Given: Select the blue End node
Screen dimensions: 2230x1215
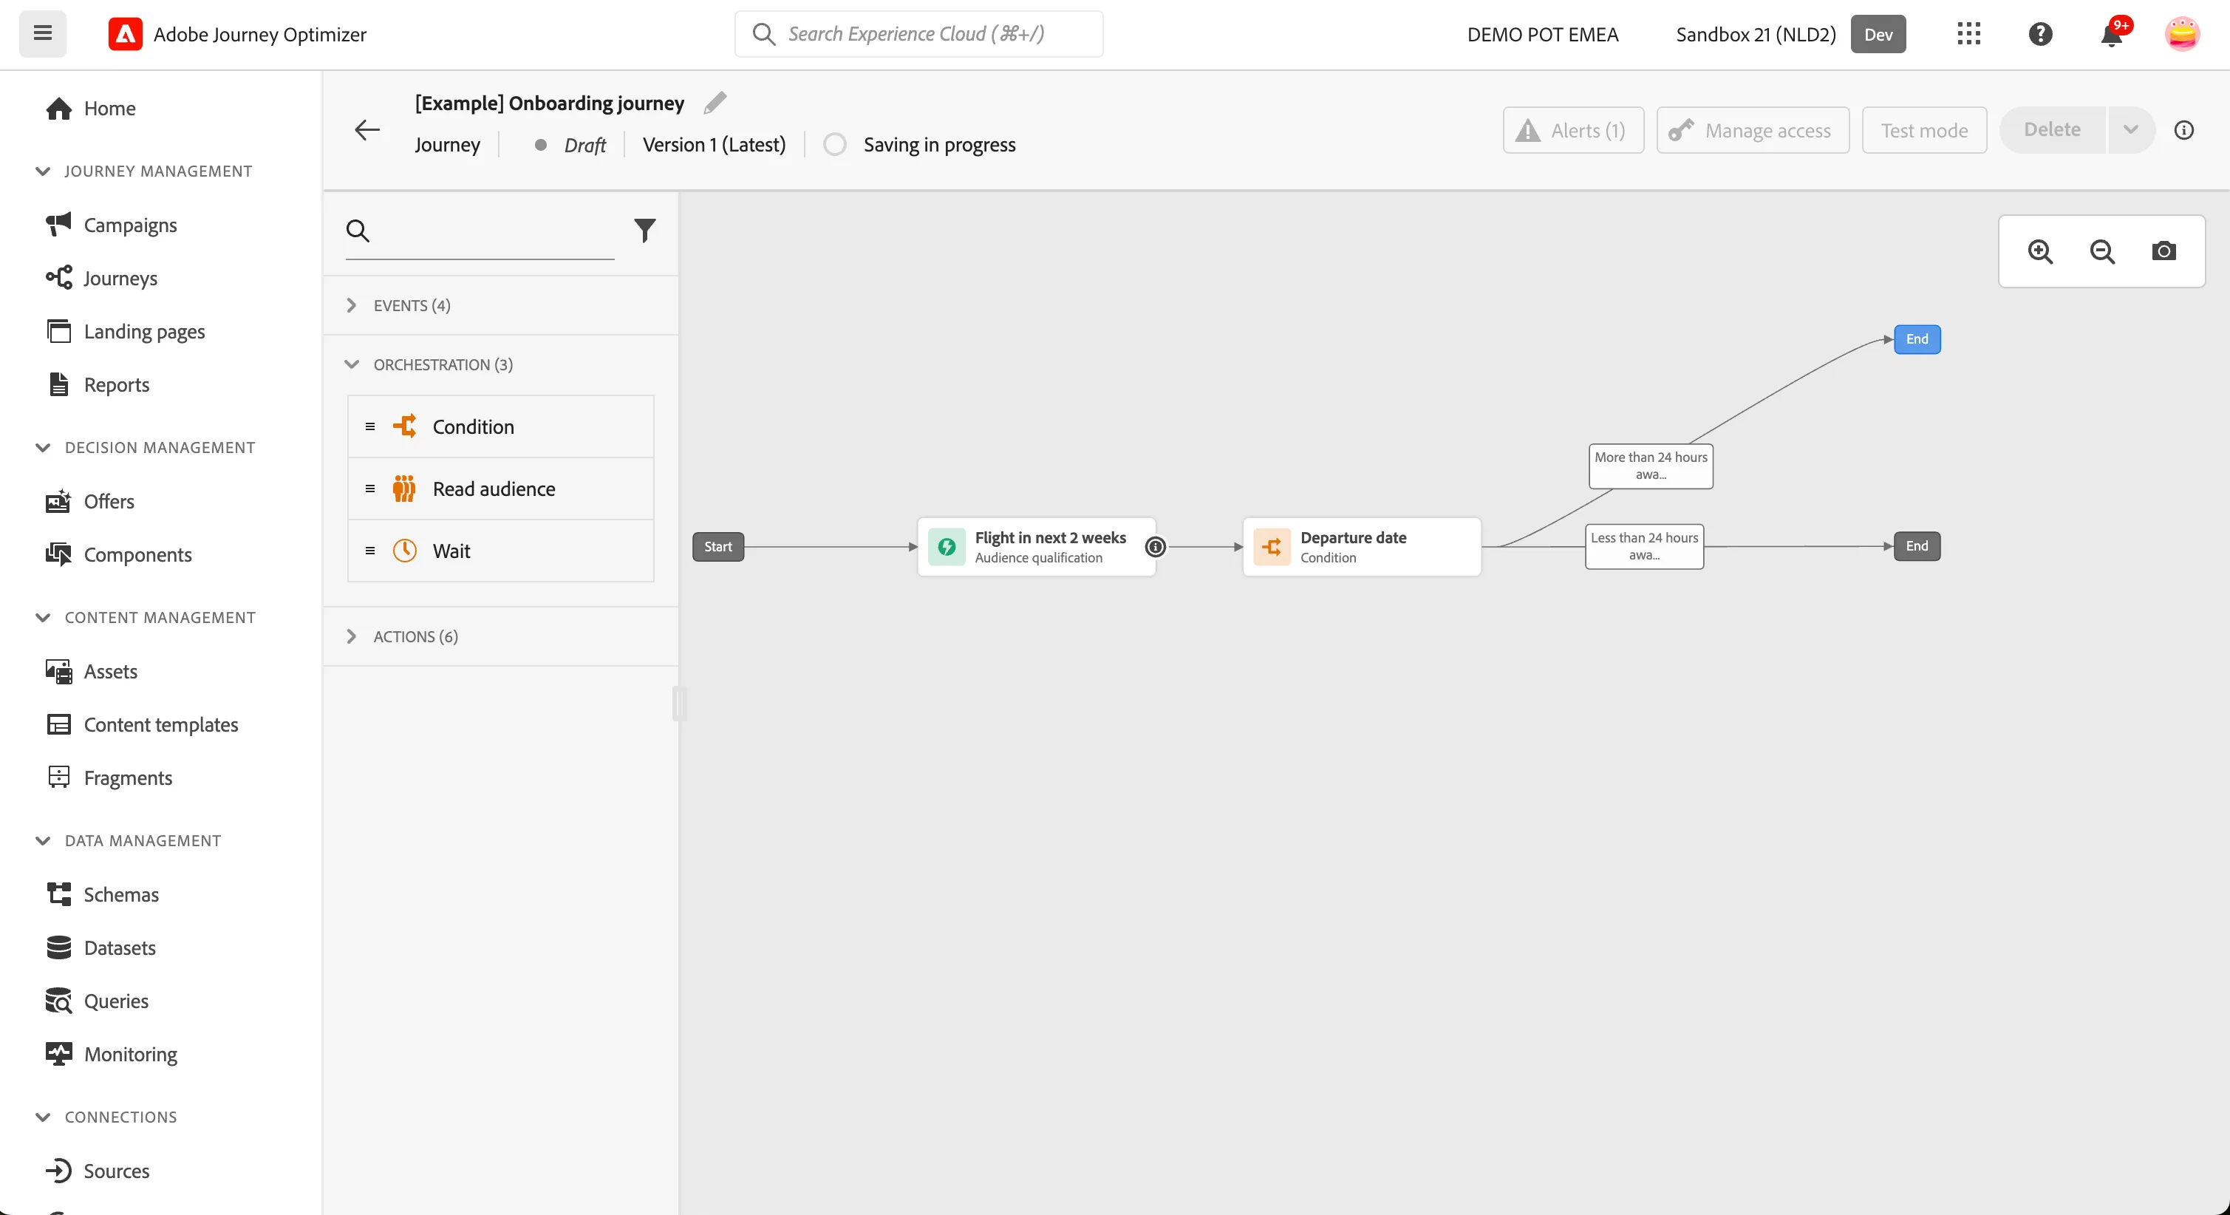Looking at the screenshot, I should pyautogui.click(x=1917, y=339).
